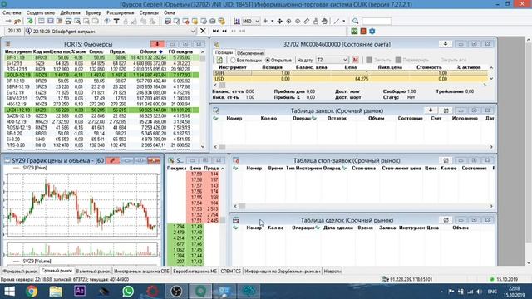Click the FORTS table vertical scrollbar
This screenshot has width=532, height=299.
(x=203, y=100)
